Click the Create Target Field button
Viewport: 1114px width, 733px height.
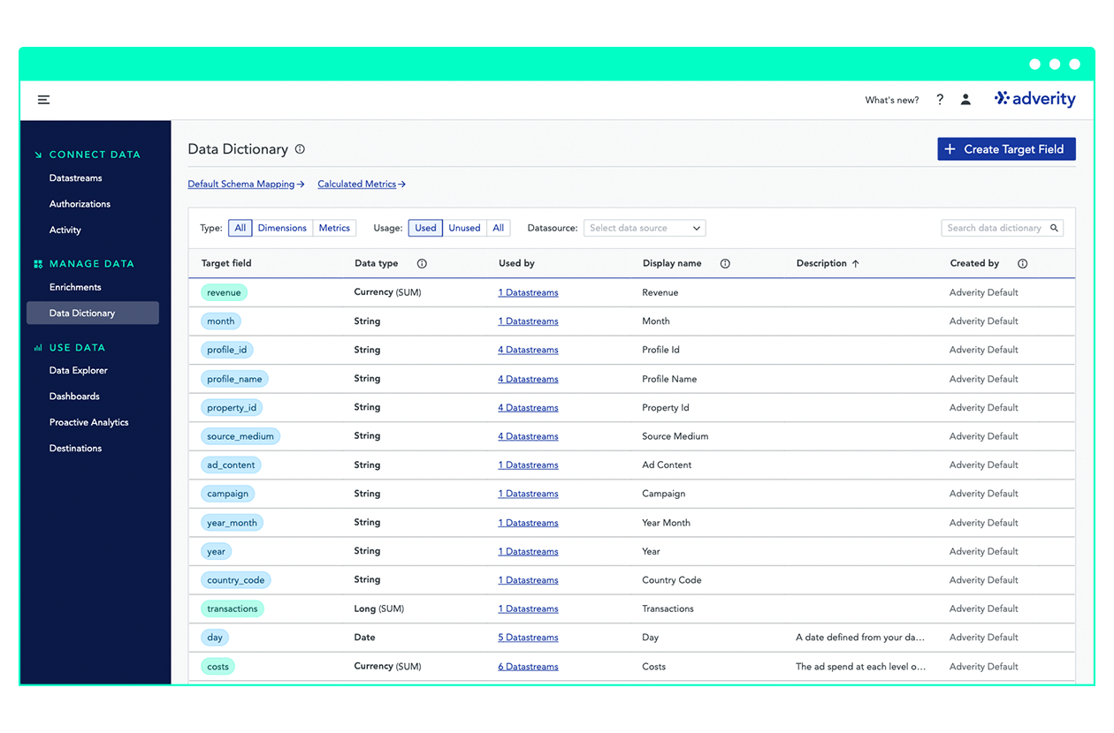1006,148
